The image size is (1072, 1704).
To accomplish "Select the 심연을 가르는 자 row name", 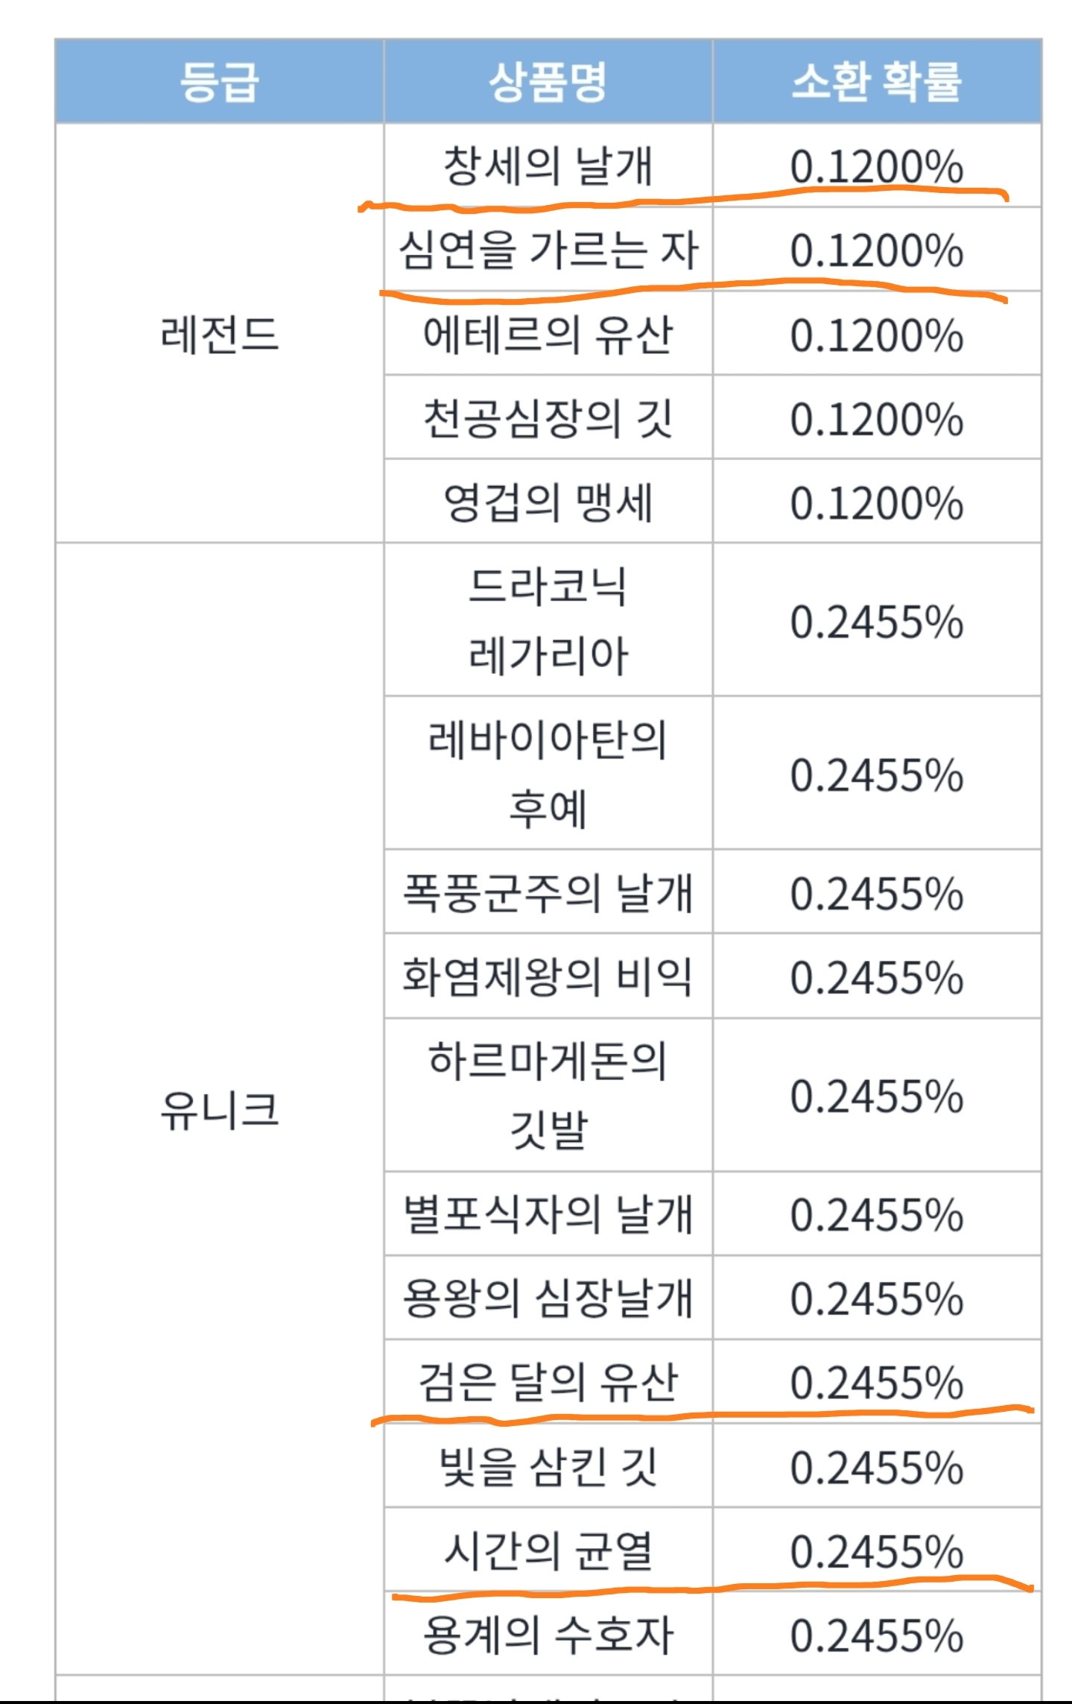I will (x=548, y=250).
